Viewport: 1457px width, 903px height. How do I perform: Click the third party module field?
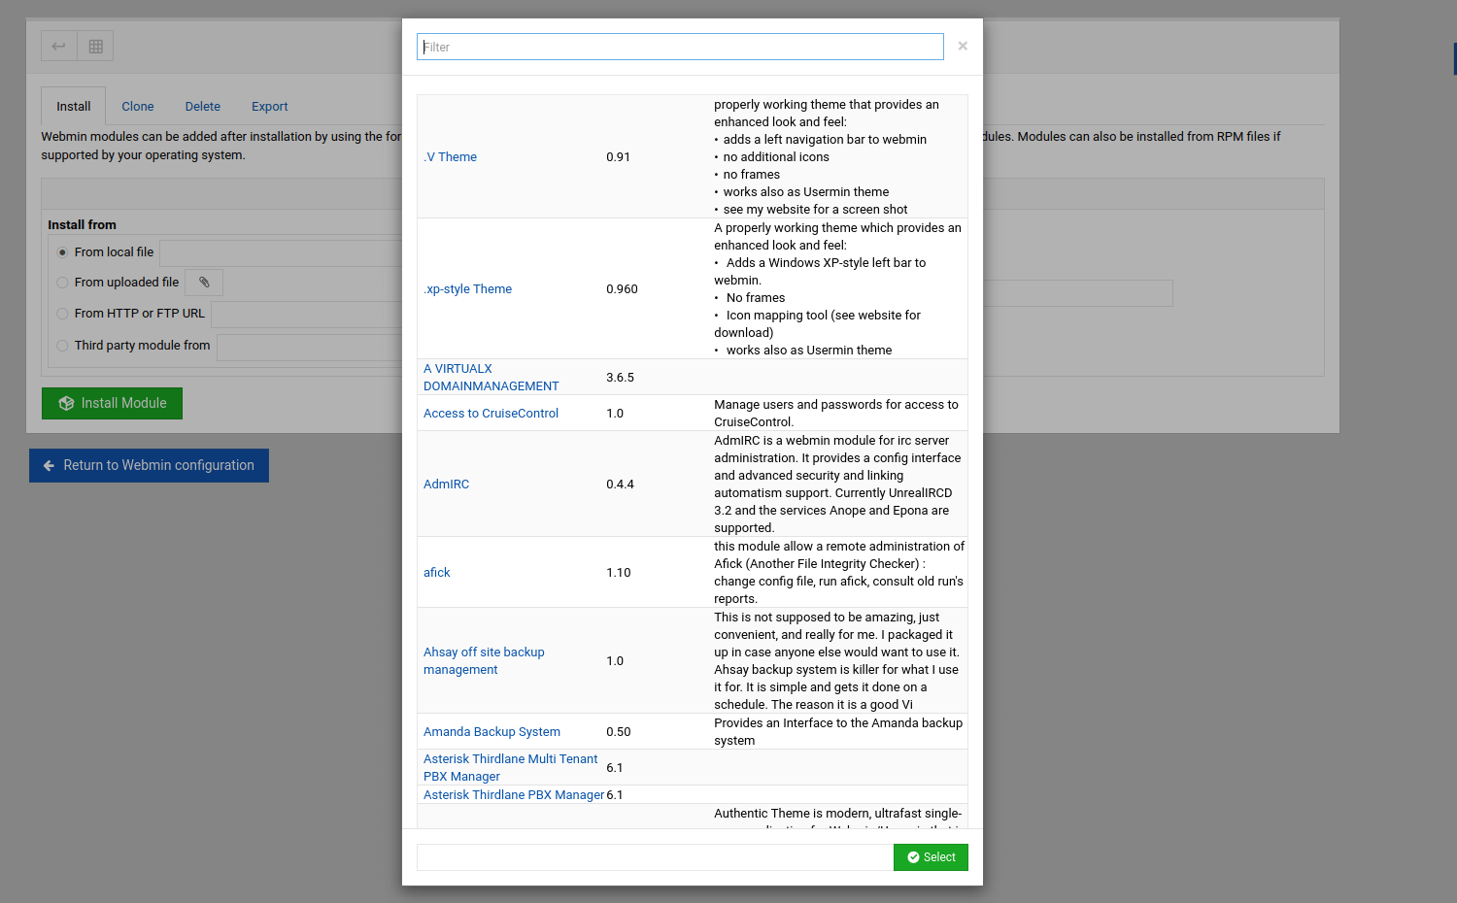point(310,347)
